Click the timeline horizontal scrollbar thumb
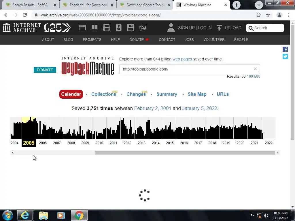Viewport: 295px width, 221px height. click(185, 153)
